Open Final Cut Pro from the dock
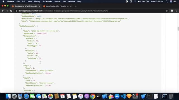The height and width of the screenshot is (100, 179). tap(111, 96)
